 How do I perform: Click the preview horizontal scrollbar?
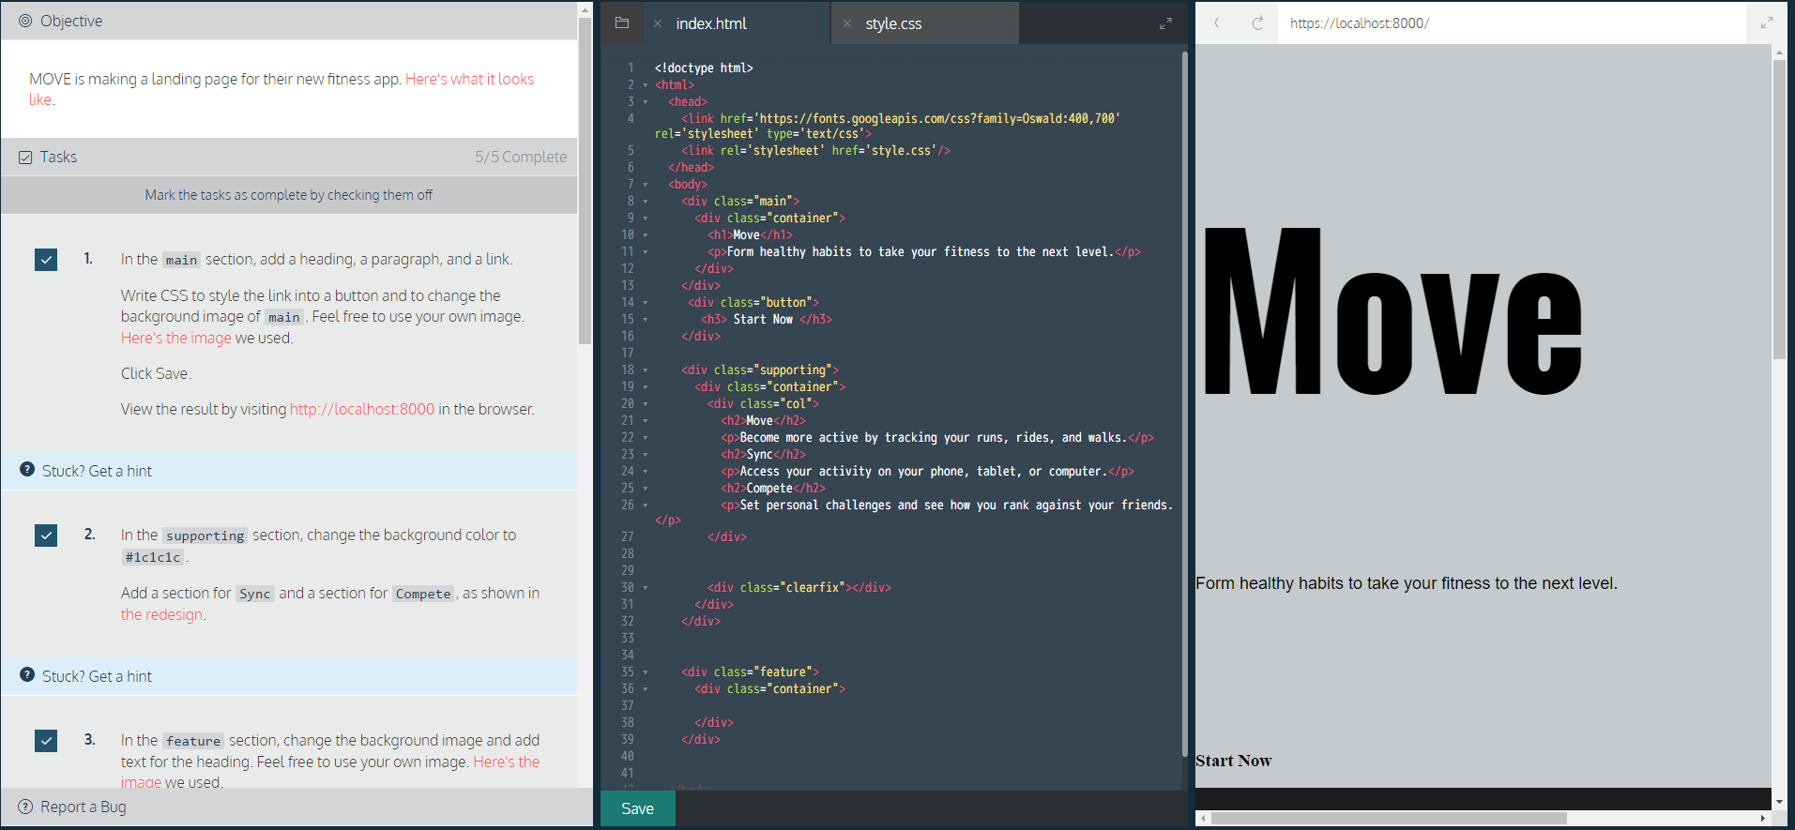1389,818
